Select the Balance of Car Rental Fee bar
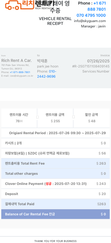The height and width of the screenshot is (243, 111). (55, 214)
